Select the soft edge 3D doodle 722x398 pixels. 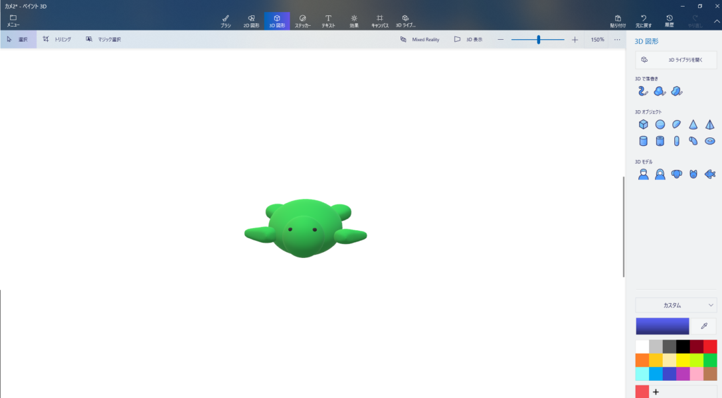660,91
